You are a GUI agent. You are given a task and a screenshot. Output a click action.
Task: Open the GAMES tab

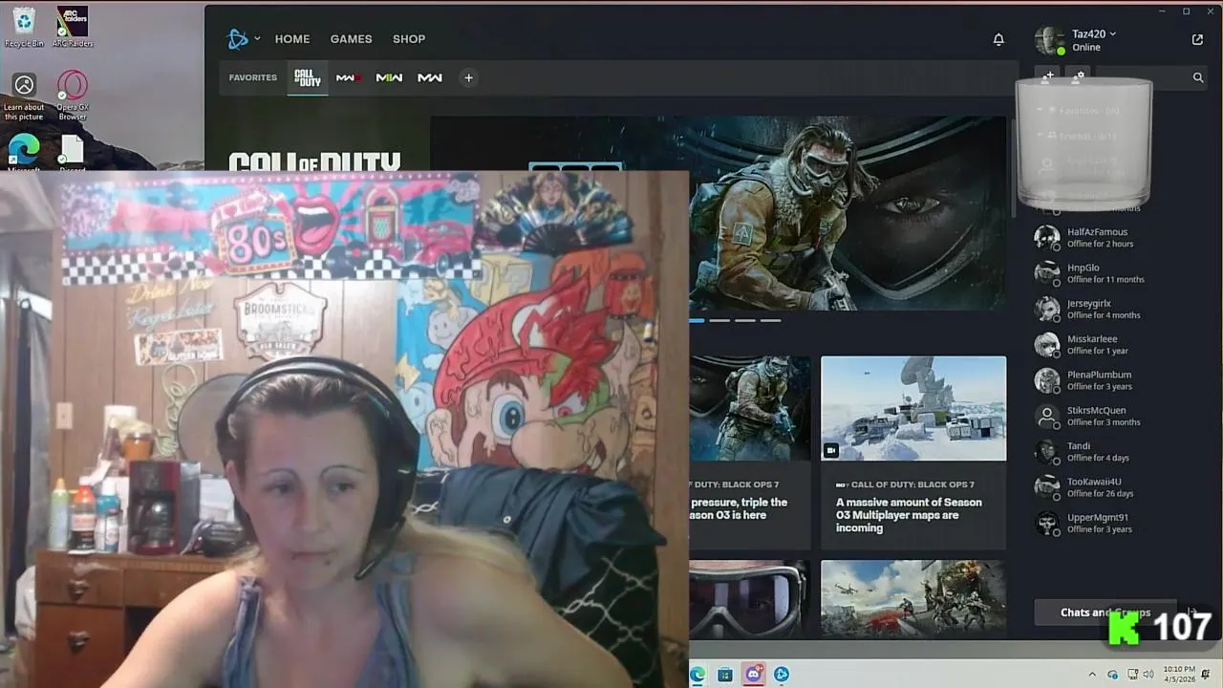pyautogui.click(x=351, y=39)
